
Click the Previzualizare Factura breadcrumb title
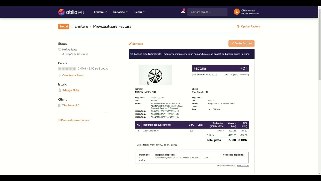112,26
